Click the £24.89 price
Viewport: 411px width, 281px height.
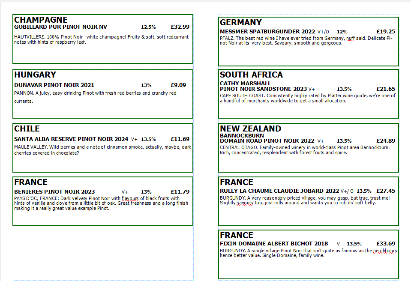tap(386, 140)
